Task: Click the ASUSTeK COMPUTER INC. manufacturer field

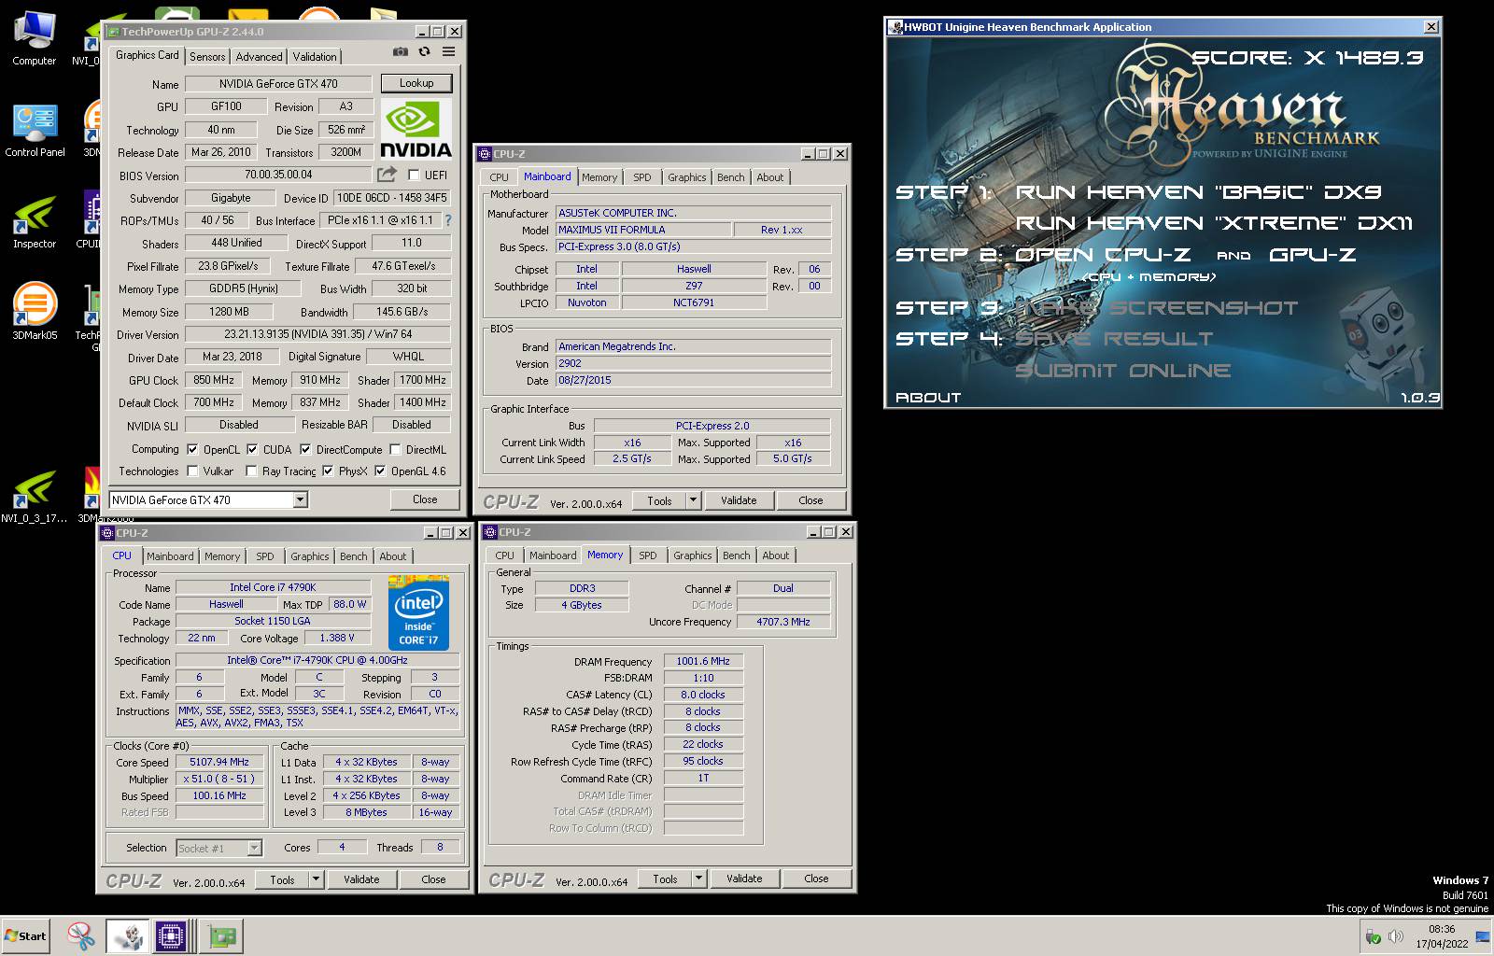Action: 693,213
